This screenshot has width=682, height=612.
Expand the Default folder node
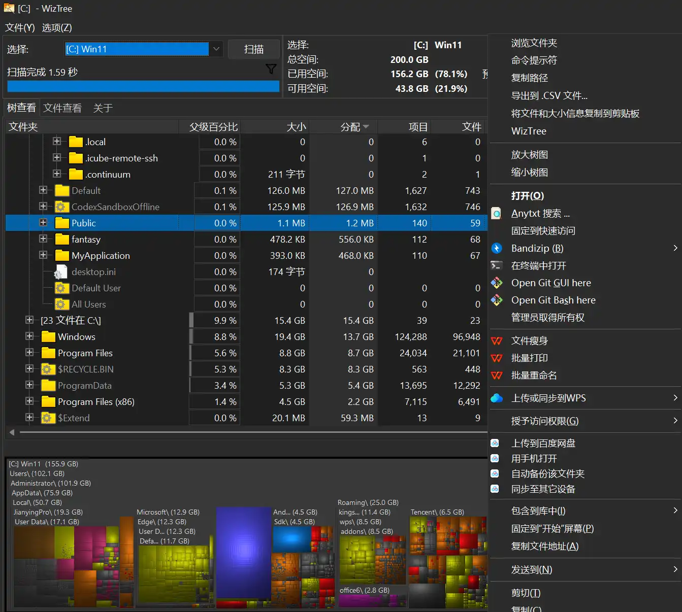(43, 190)
